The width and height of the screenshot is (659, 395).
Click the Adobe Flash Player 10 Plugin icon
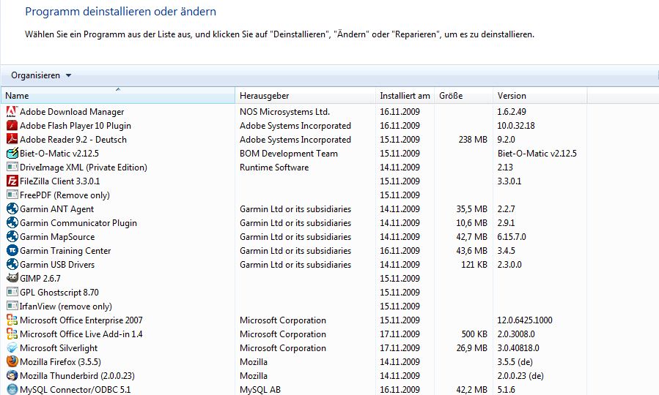pos(12,126)
